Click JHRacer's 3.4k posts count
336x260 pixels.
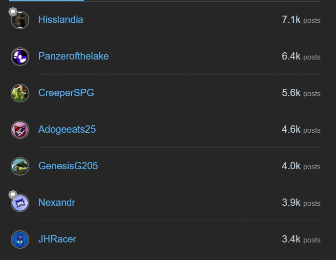click(301, 240)
